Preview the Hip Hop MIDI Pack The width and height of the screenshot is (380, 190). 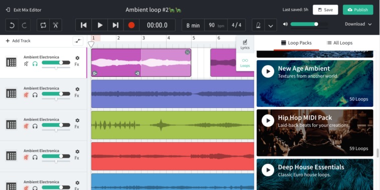tap(268, 120)
